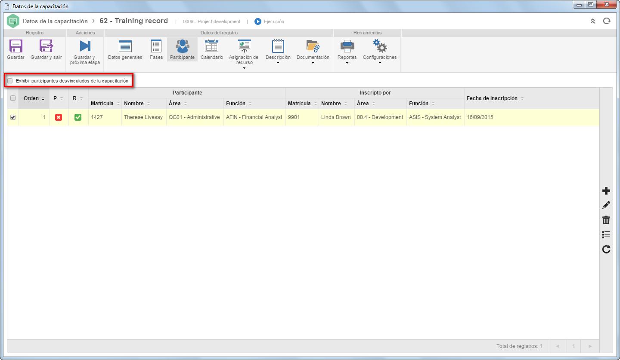Screen dimensions: 620x360
Task: Open the Documentación folder icon
Action: click(x=313, y=46)
